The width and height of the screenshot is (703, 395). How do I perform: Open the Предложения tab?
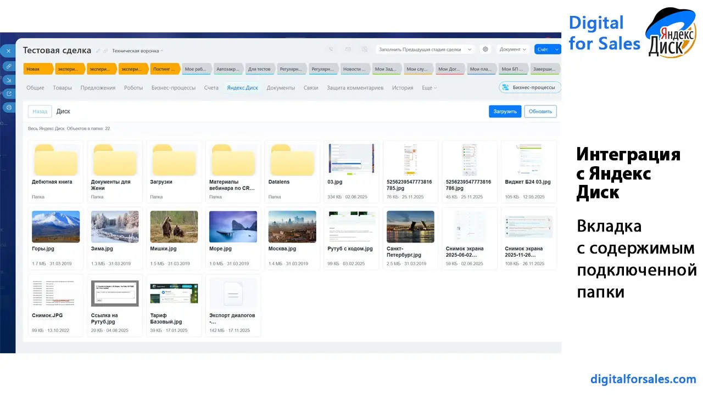tap(98, 88)
